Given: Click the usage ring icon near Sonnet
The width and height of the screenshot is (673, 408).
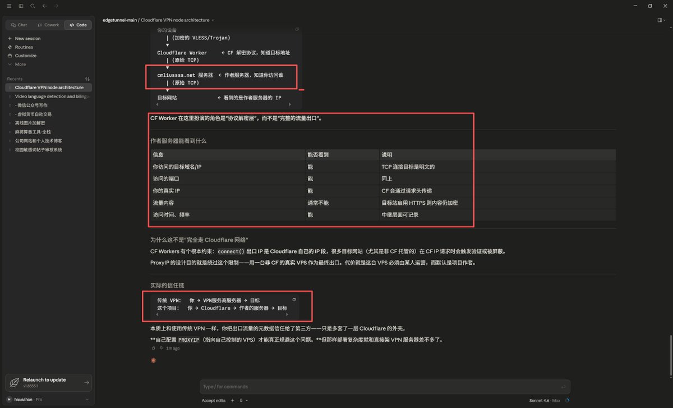Looking at the screenshot, I should pyautogui.click(x=568, y=401).
